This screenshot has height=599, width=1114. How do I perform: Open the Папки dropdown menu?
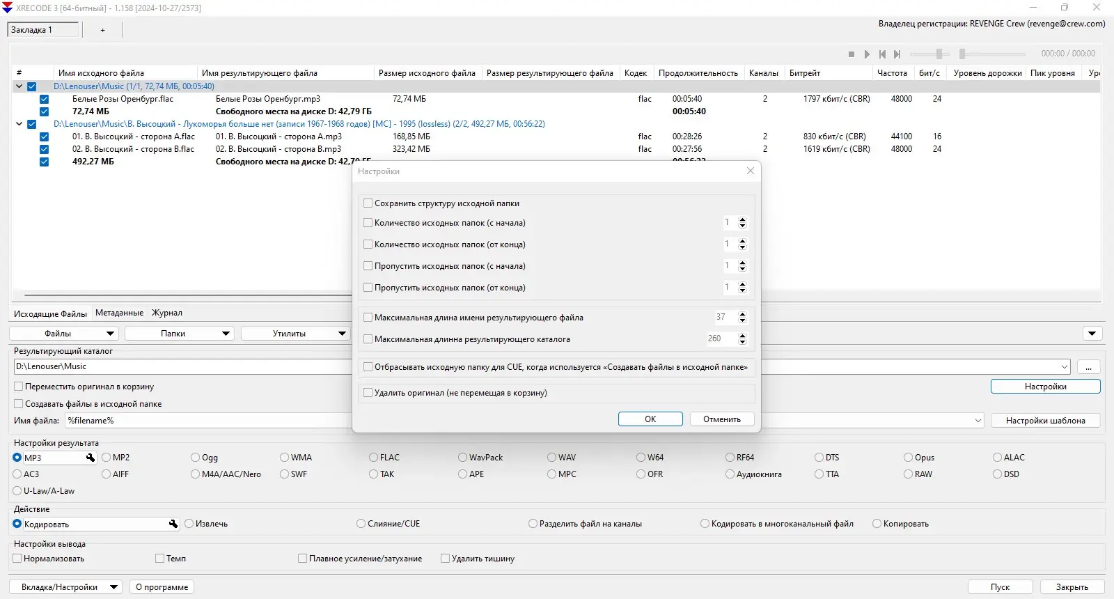[179, 334]
